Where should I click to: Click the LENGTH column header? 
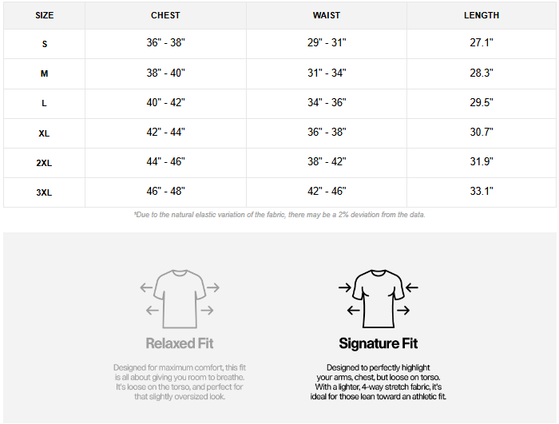tap(482, 15)
